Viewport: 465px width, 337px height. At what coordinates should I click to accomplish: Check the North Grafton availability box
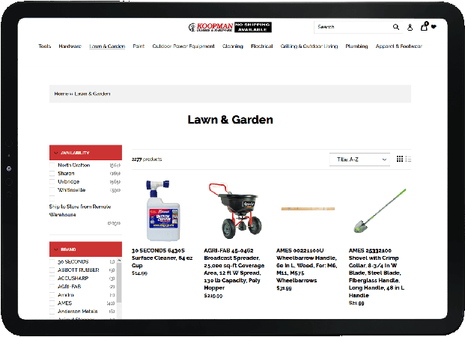pyautogui.click(x=52, y=165)
